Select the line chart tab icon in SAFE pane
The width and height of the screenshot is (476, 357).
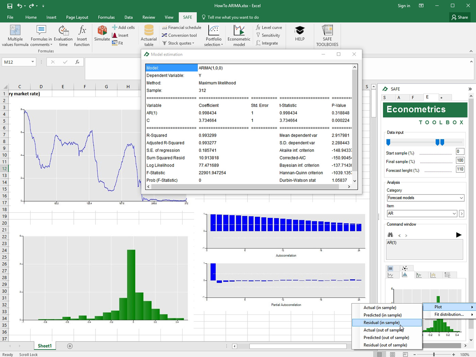(390, 275)
